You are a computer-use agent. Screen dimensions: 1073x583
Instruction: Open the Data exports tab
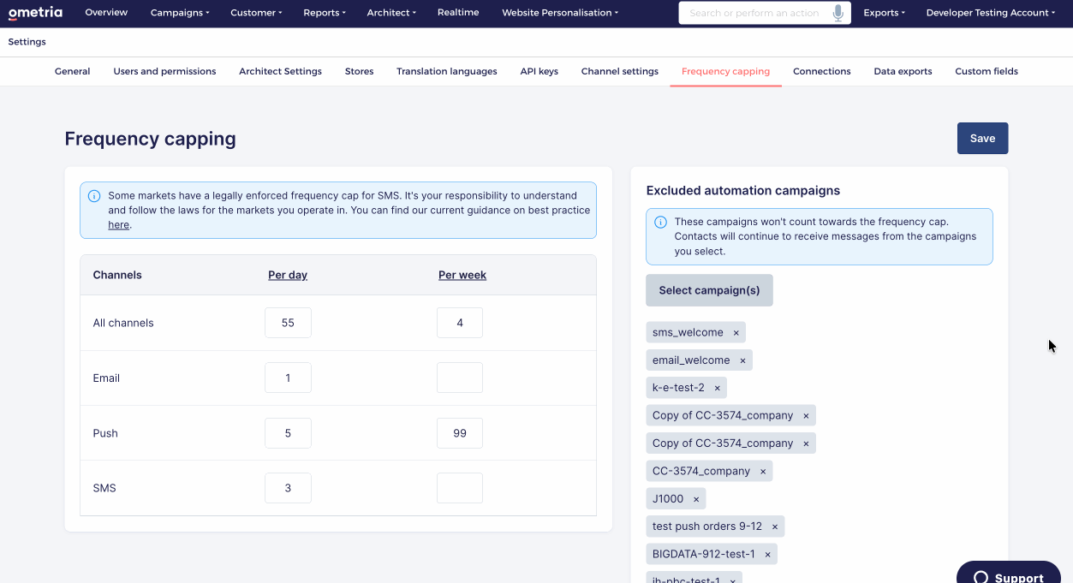(903, 72)
